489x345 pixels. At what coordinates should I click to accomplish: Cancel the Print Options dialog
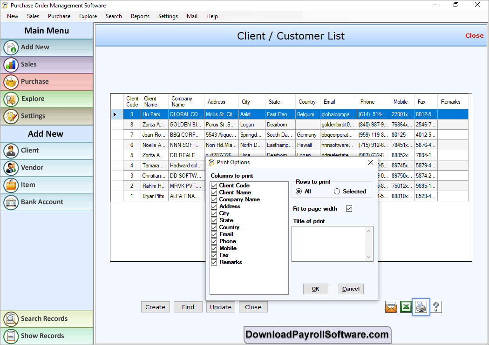click(x=351, y=289)
